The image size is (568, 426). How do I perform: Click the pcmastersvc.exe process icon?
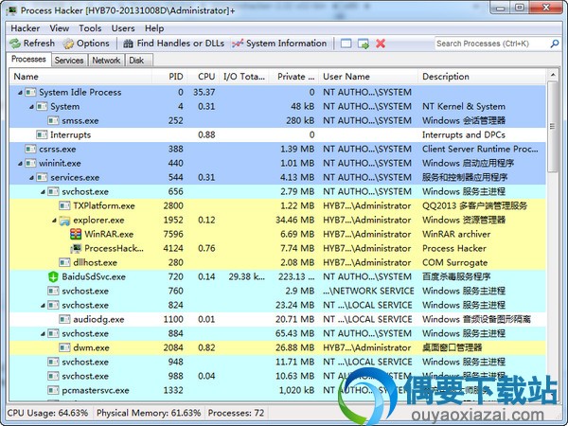pos(53,390)
